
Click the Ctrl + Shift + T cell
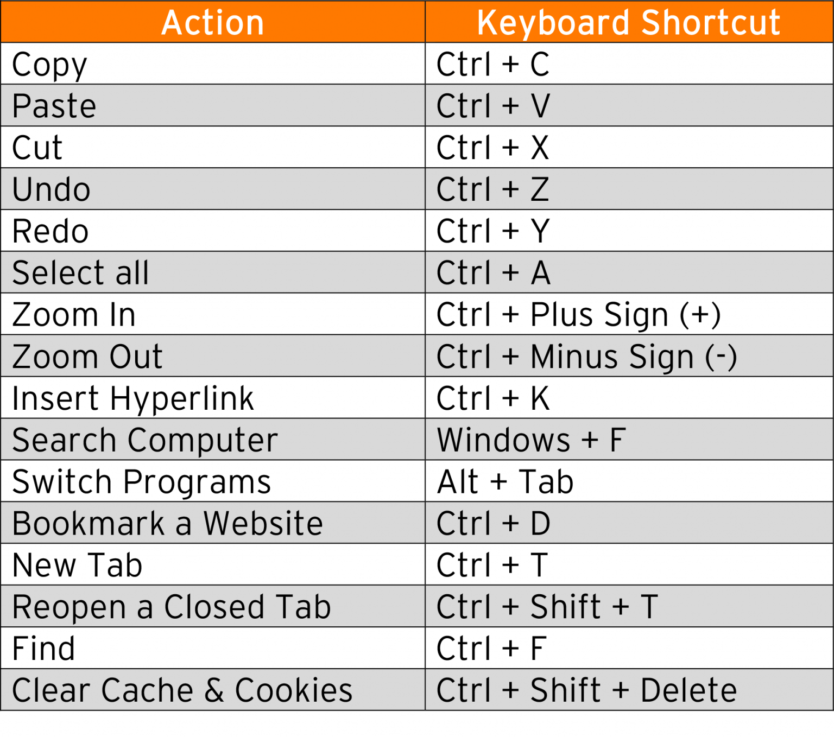click(547, 607)
